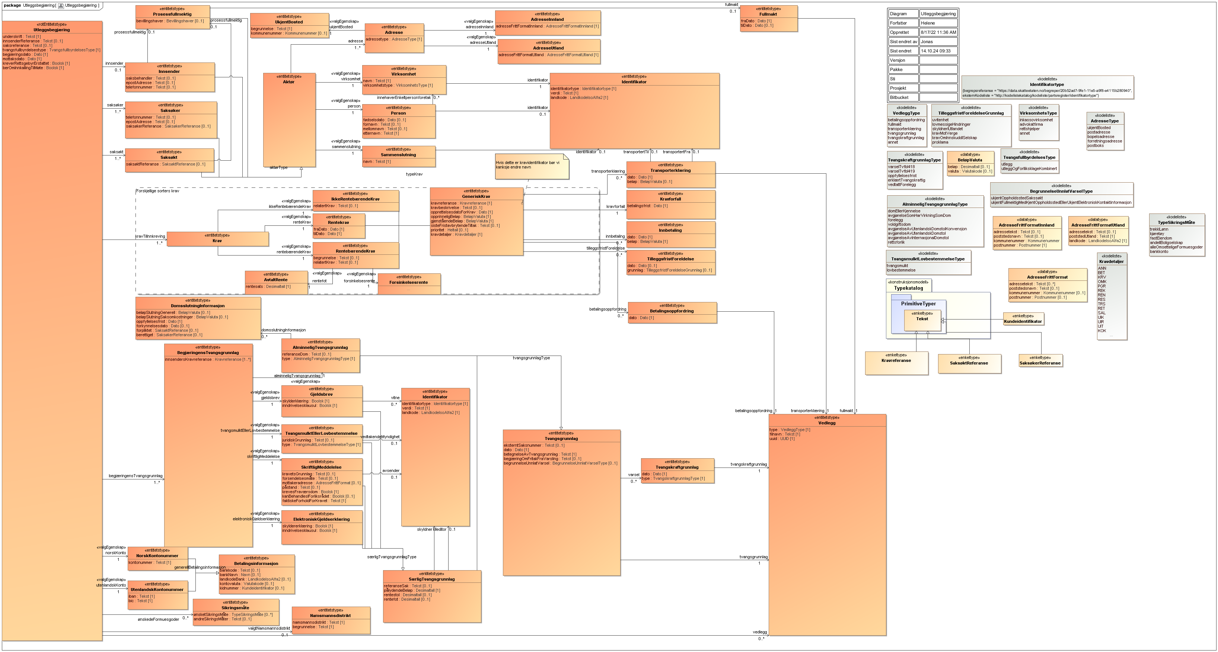Click the Person entity box
This screenshot has width=1218, height=652.
click(x=399, y=121)
